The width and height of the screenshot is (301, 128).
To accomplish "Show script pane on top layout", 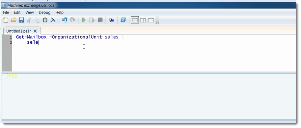I will click(x=135, y=20).
